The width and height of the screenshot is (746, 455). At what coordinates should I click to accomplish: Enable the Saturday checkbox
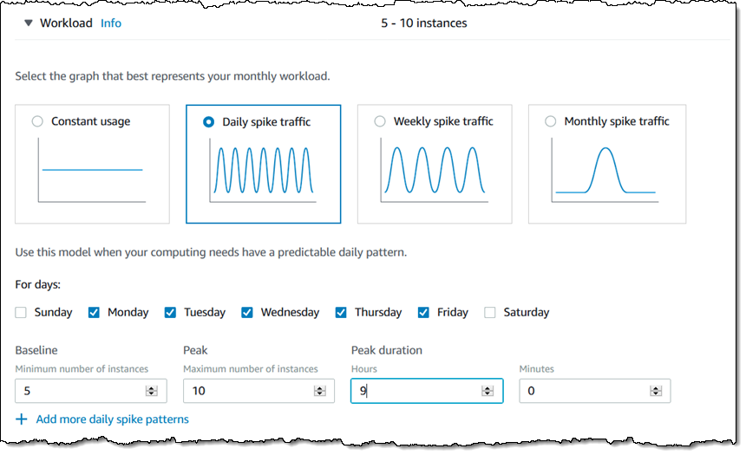click(x=491, y=312)
